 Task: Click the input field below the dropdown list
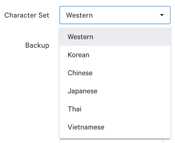pos(111,141)
